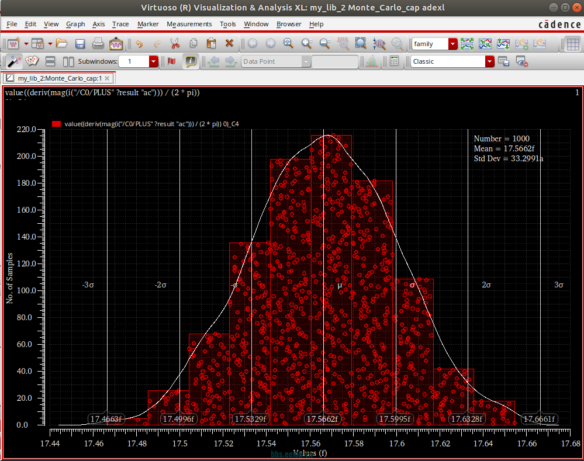Fit the graph to the window
Screen dimensions: 584x461
361,44
